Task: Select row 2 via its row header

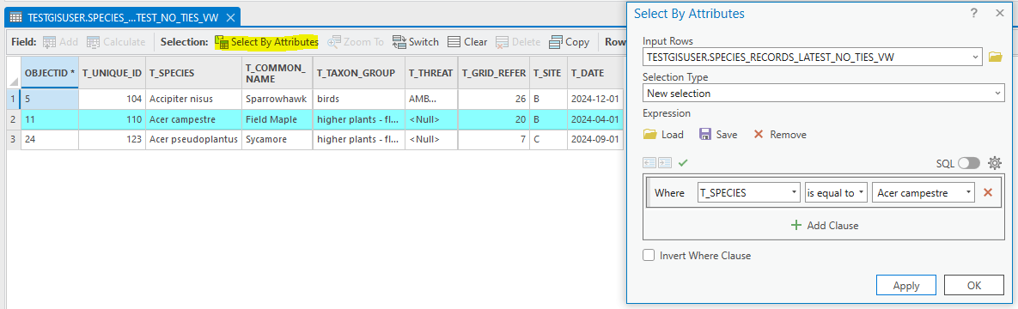Action: point(14,119)
